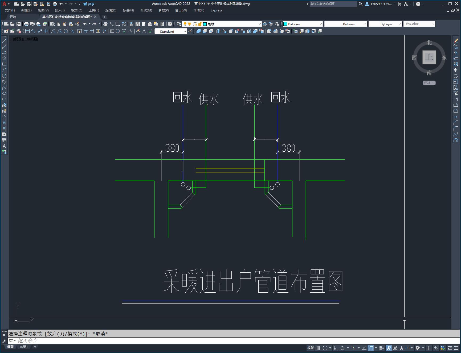Activate the Move tool
The height and width of the screenshot is (353, 461).
click(456, 70)
